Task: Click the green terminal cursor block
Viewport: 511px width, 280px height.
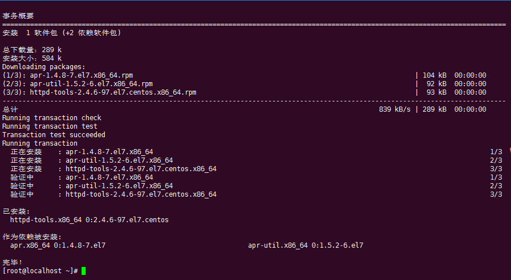Action: (x=84, y=271)
